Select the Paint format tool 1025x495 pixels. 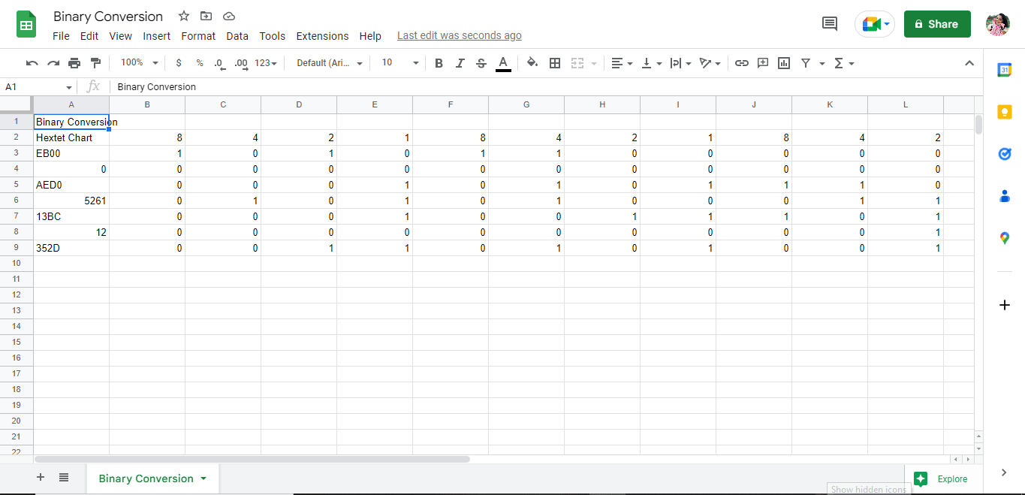(95, 63)
